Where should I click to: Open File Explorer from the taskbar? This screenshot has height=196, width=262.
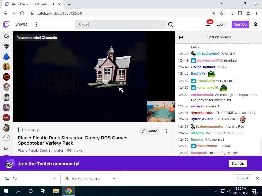click(x=56, y=191)
